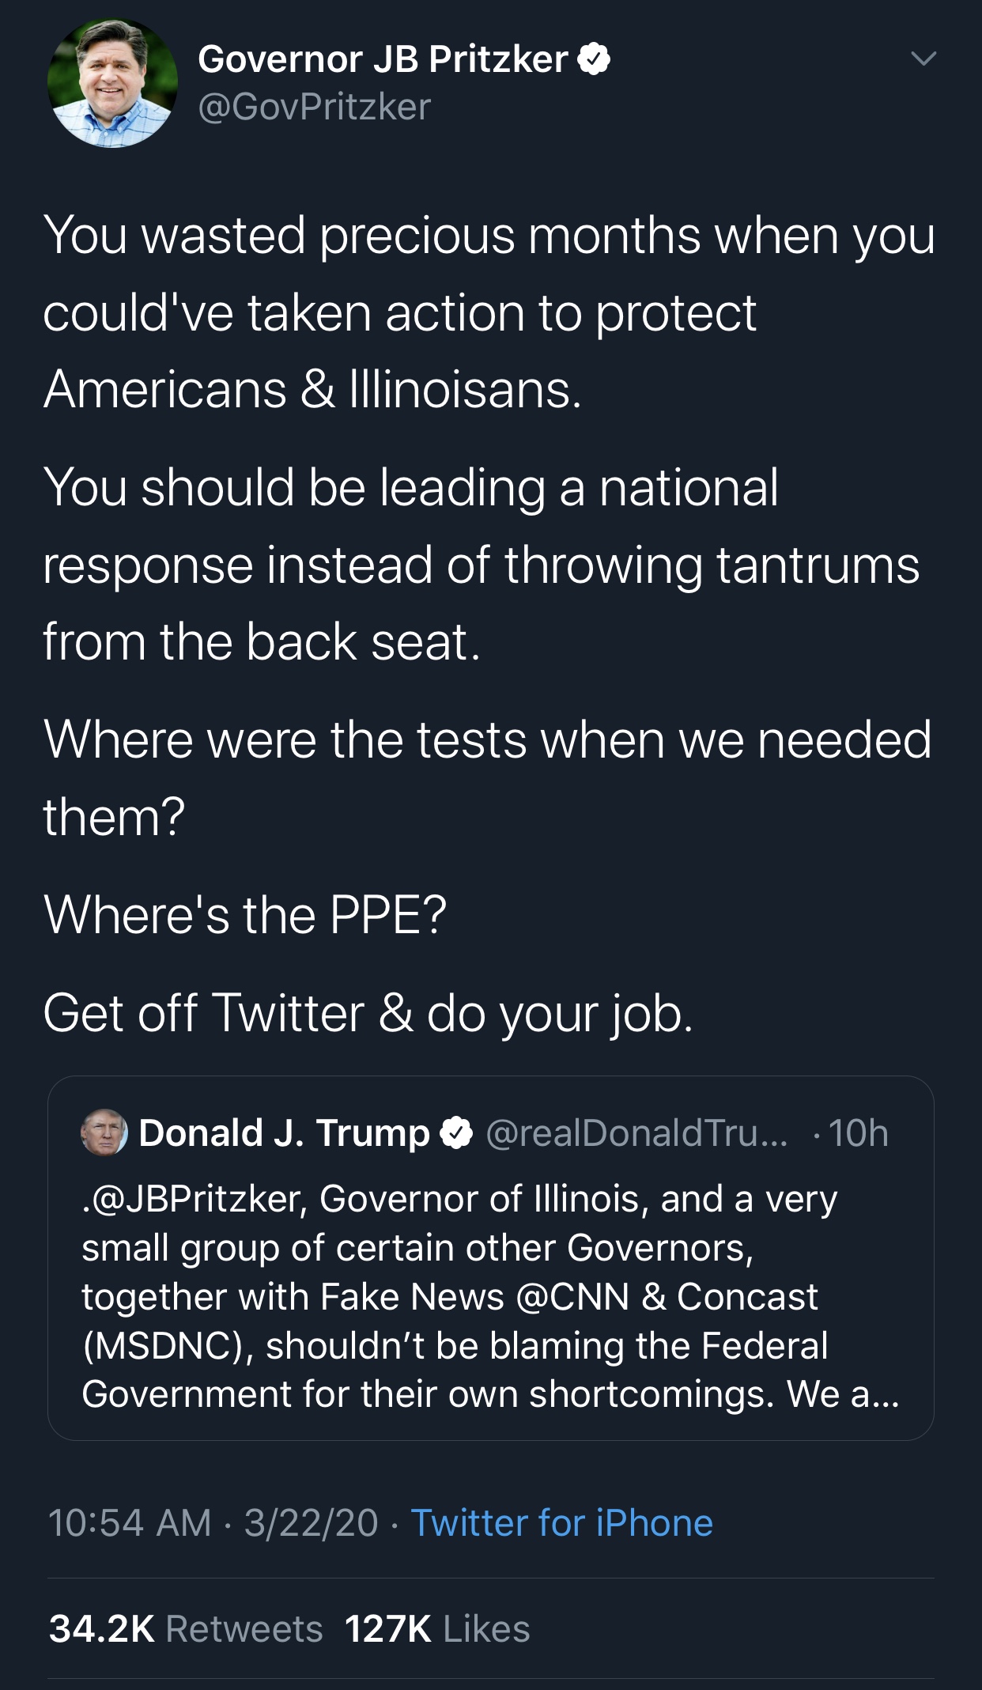
Task: Click the 10h timestamp on quoted tweet
Action: click(x=859, y=1133)
